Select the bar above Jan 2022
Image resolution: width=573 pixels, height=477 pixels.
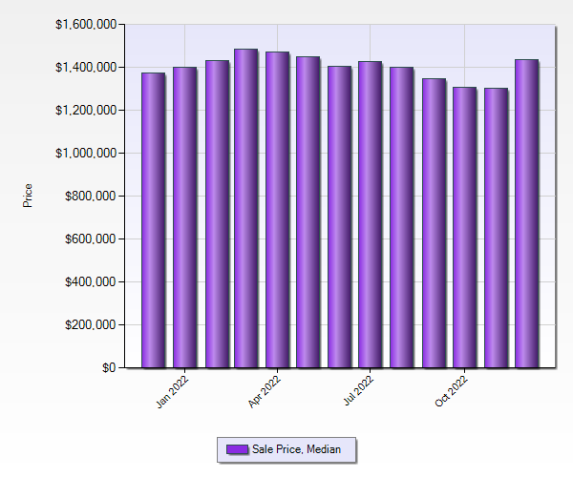(184, 218)
